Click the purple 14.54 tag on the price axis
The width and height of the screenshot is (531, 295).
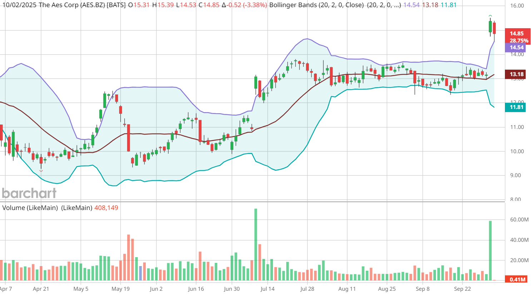click(x=515, y=47)
